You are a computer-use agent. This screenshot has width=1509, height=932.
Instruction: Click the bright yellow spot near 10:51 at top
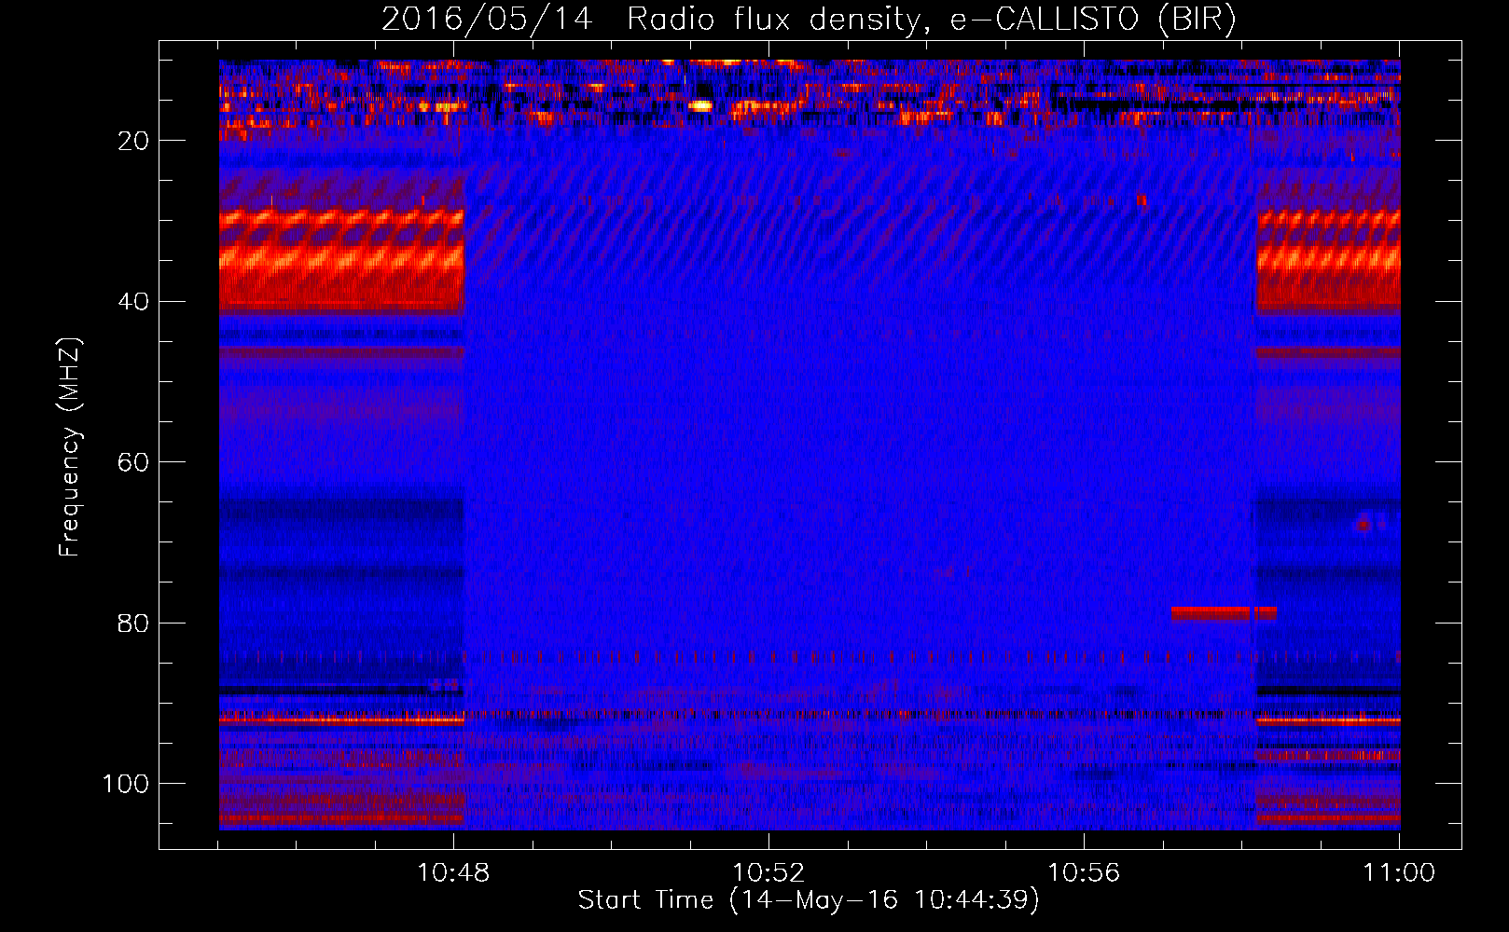click(x=699, y=105)
